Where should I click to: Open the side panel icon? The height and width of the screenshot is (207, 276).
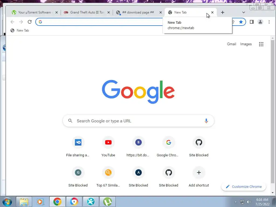(251, 22)
